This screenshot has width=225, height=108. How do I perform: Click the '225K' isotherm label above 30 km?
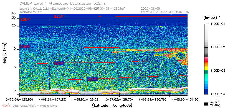(x=59, y=16)
